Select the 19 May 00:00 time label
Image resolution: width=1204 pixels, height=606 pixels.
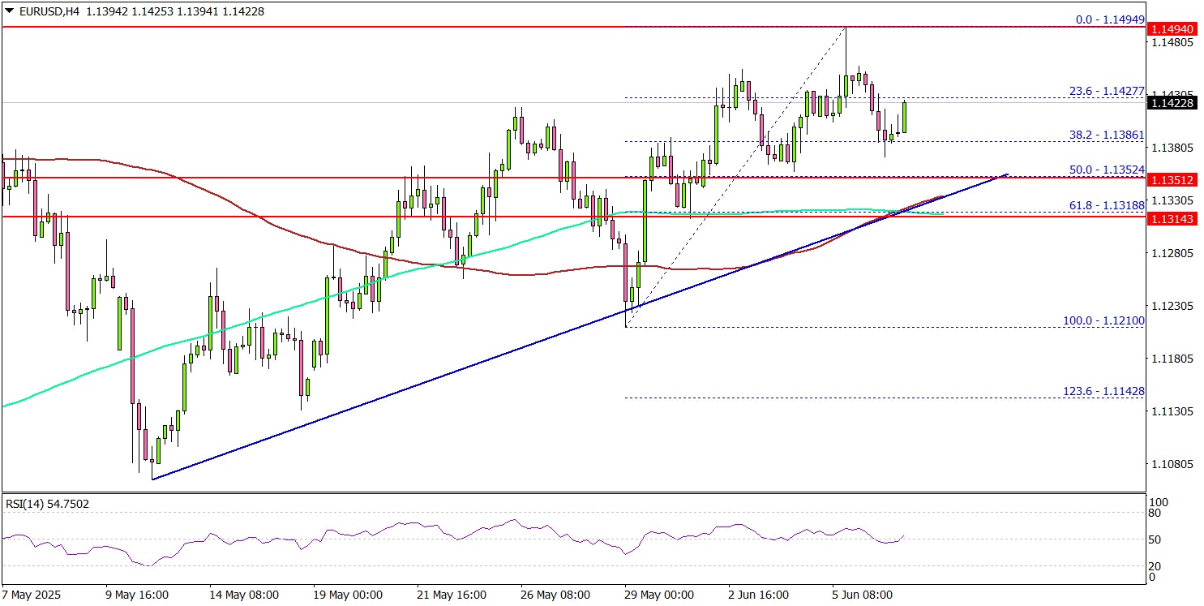[x=341, y=595]
